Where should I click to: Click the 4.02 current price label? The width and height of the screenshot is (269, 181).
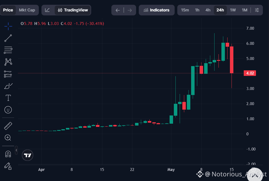(x=250, y=73)
